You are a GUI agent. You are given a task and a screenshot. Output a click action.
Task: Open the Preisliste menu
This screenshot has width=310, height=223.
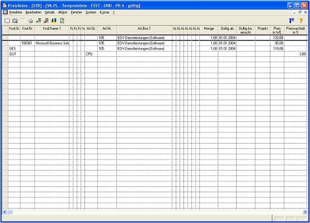(16, 12)
